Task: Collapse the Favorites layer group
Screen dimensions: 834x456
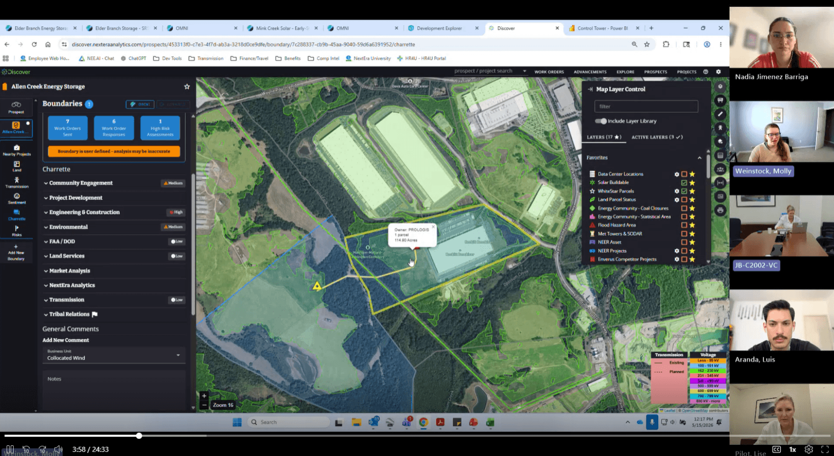Action: click(x=699, y=158)
